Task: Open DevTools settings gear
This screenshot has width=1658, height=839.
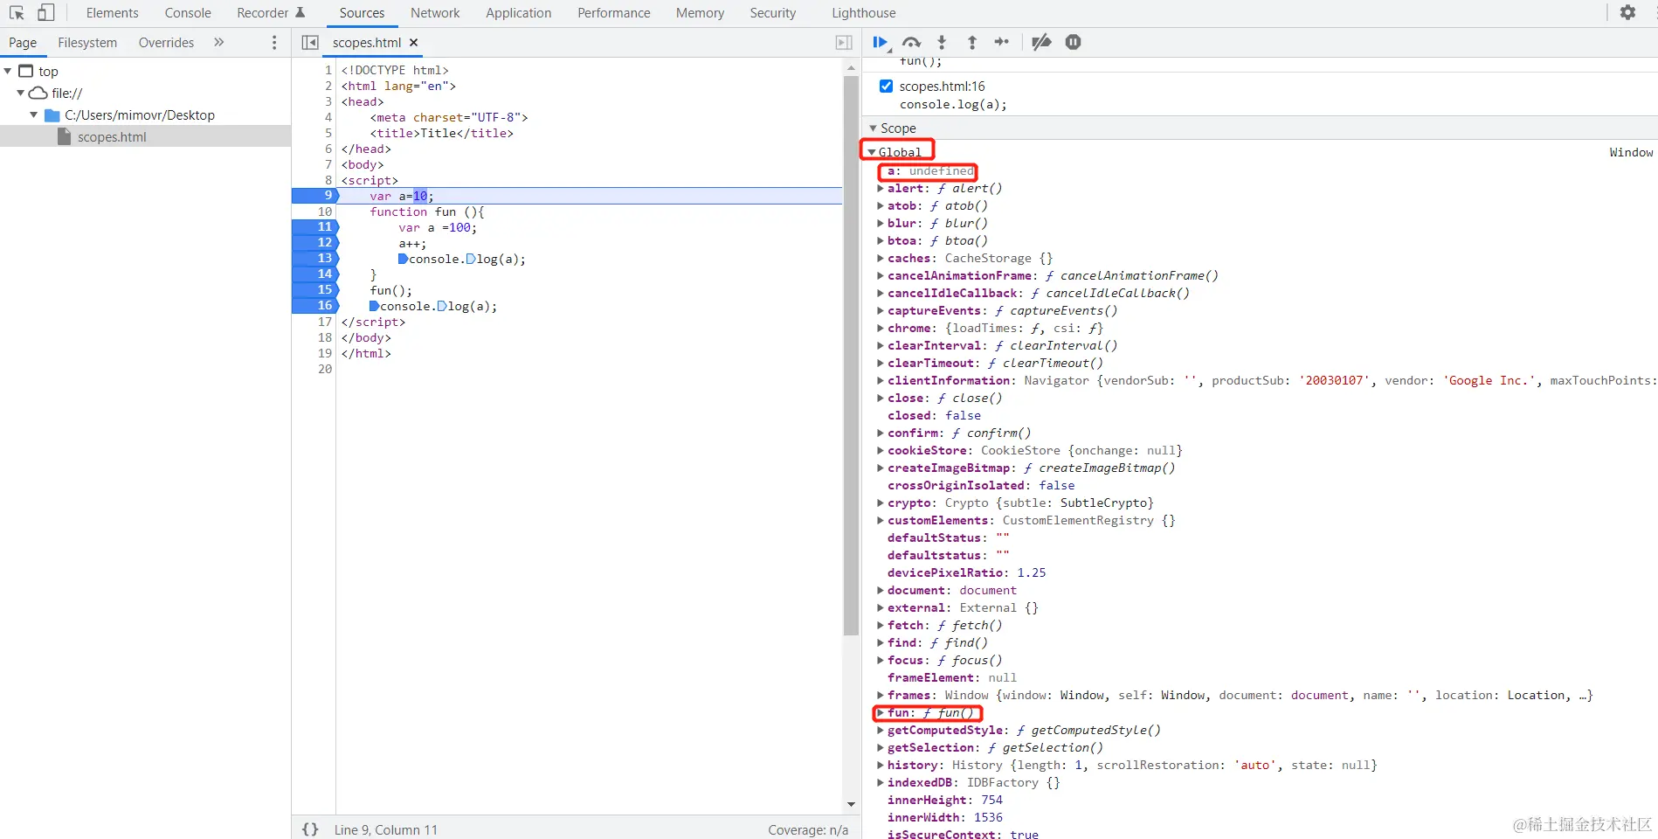Action: pyautogui.click(x=1627, y=12)
